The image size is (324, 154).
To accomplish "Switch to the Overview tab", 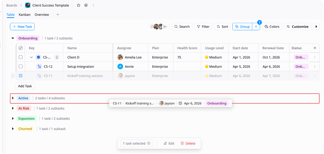I will (x=42, y=14).
